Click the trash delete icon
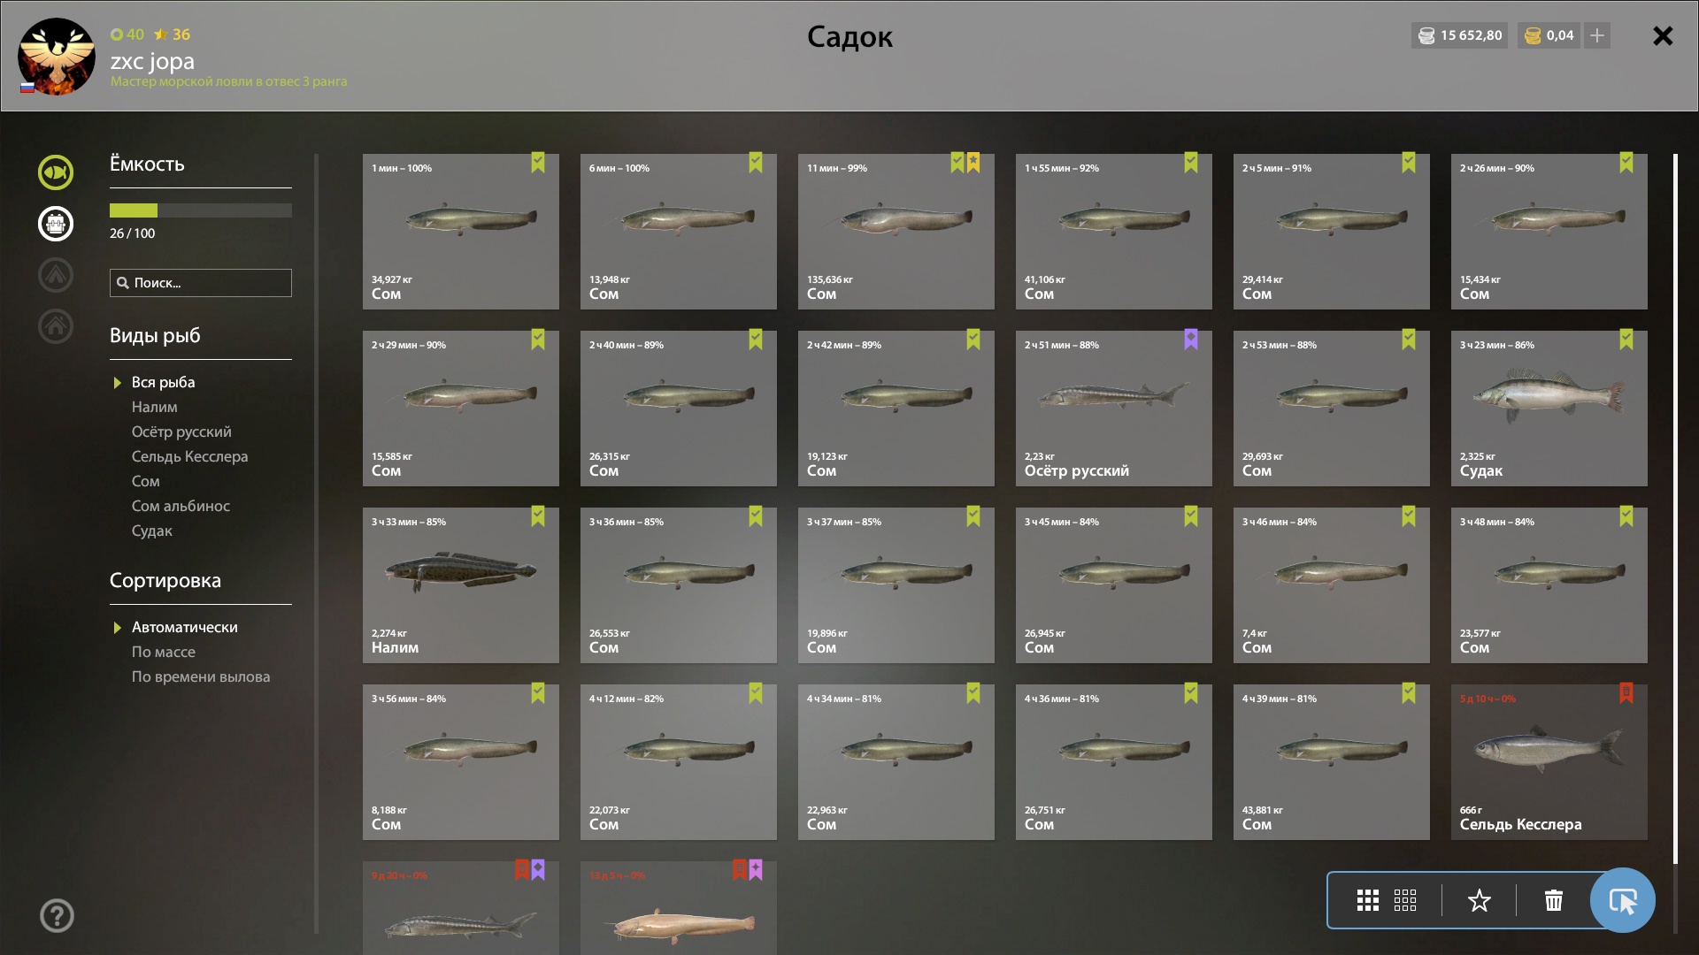 (x=1553, y=900)
